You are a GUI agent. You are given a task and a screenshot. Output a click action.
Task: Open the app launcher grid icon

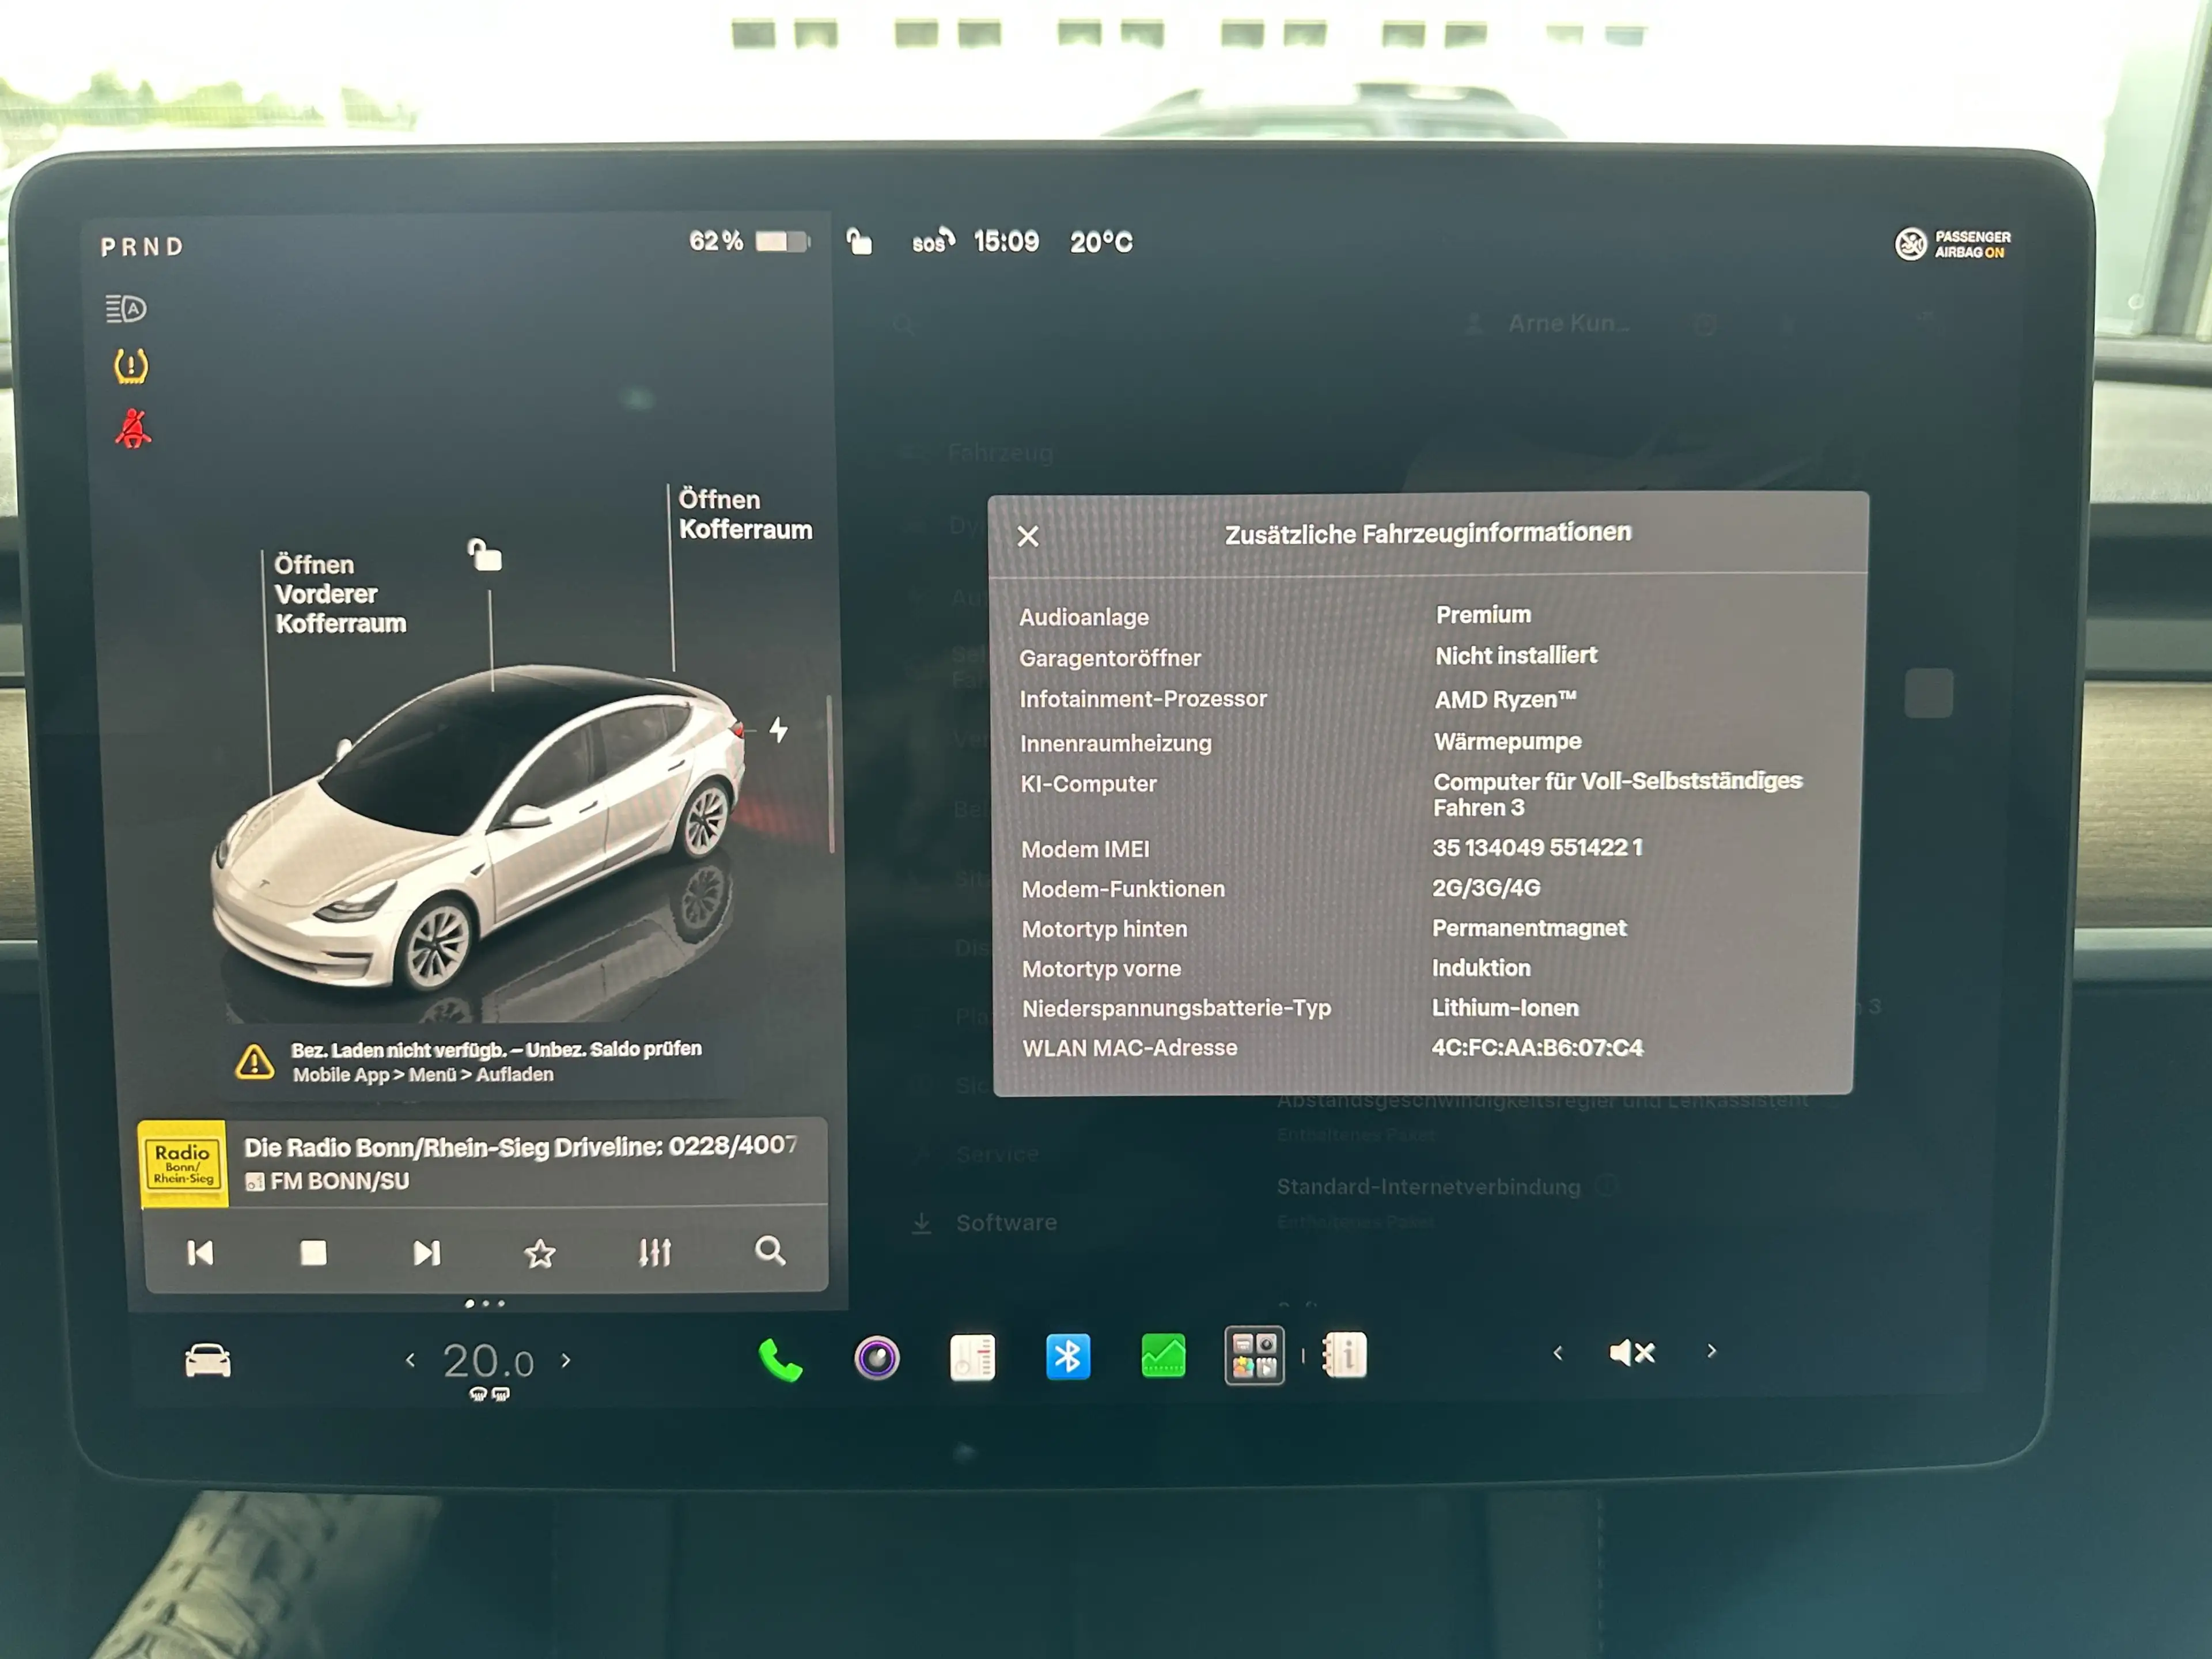click(x=1254, y=1356)
